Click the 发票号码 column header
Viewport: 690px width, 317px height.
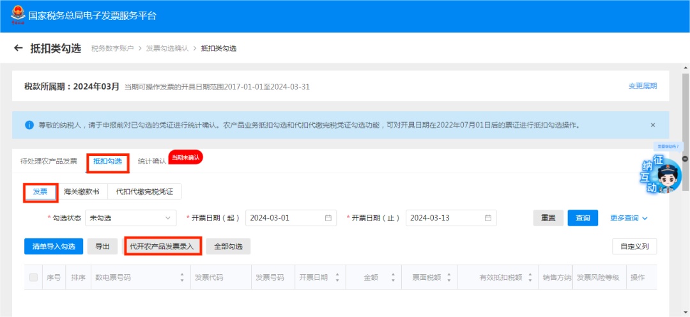point(270,277)
